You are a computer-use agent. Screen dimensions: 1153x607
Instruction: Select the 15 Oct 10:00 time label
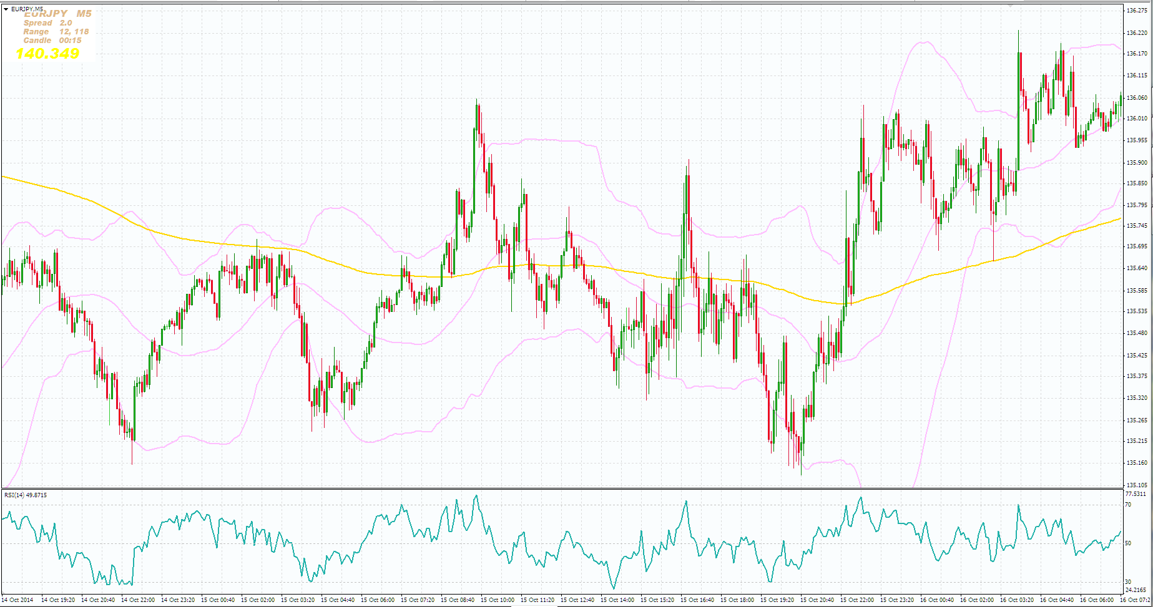click(498, 600)
